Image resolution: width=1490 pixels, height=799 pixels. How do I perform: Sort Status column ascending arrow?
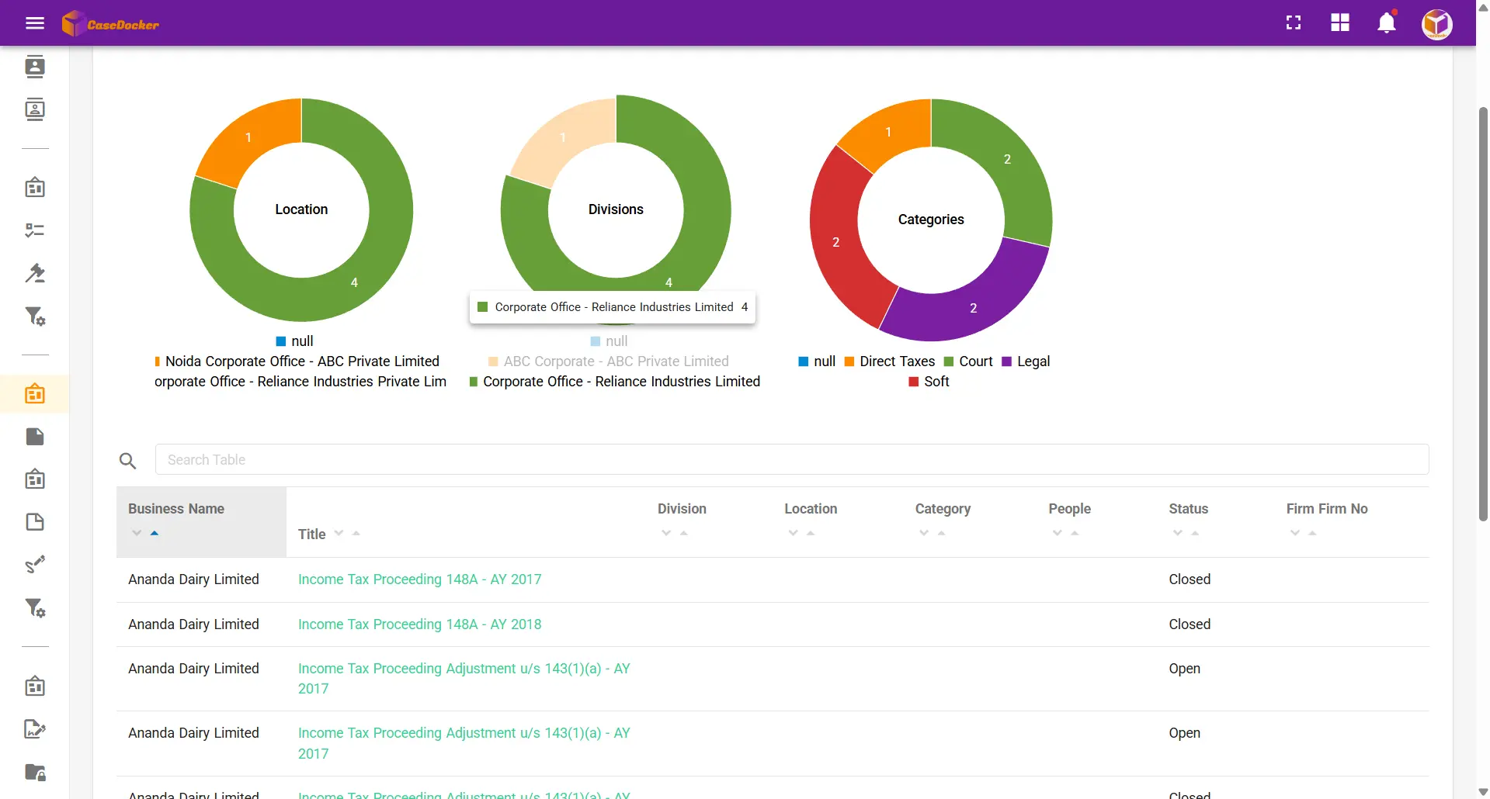pos(1195,533)
